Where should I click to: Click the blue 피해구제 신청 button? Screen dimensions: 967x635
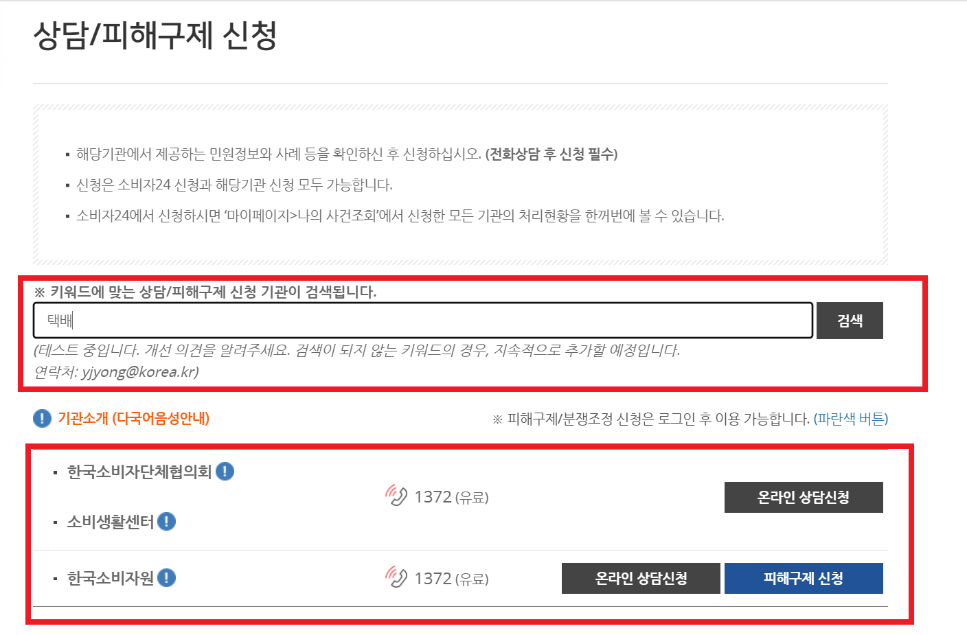803,578
